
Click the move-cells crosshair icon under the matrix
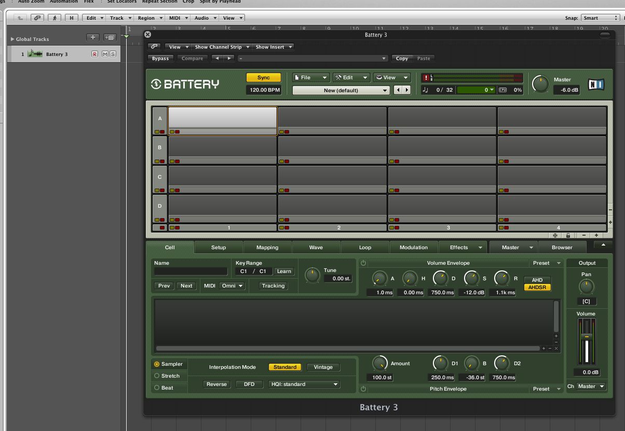(555, 236)
